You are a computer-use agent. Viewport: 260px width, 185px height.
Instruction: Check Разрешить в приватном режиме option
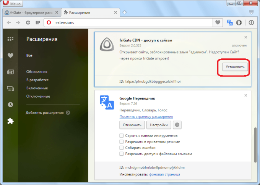coord(122,142)
